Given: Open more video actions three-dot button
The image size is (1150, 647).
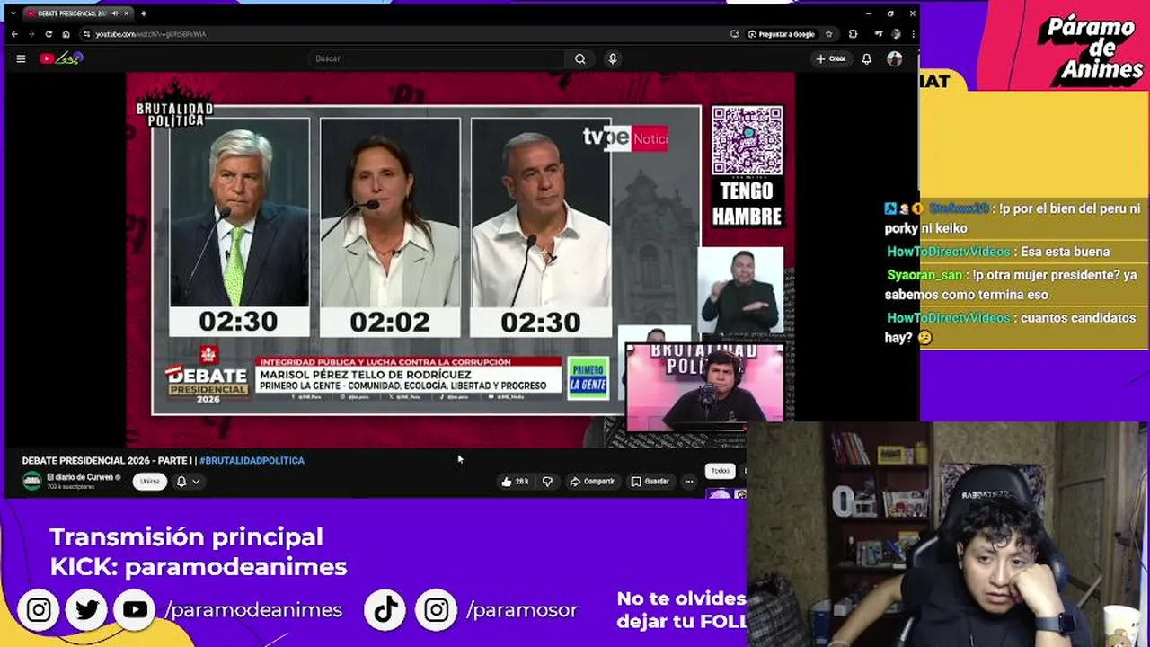Looking at the screenshot, I should click(689, 482).
